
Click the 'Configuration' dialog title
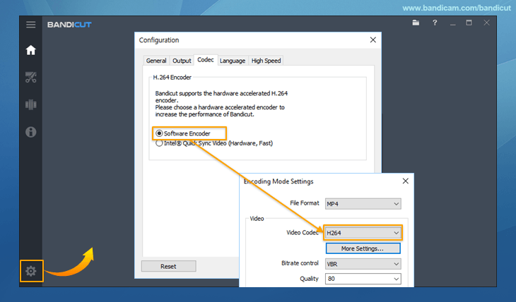point(159,40)
